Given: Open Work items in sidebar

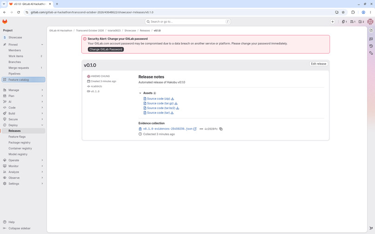Looking at the screenshot, I should [23, 56].
